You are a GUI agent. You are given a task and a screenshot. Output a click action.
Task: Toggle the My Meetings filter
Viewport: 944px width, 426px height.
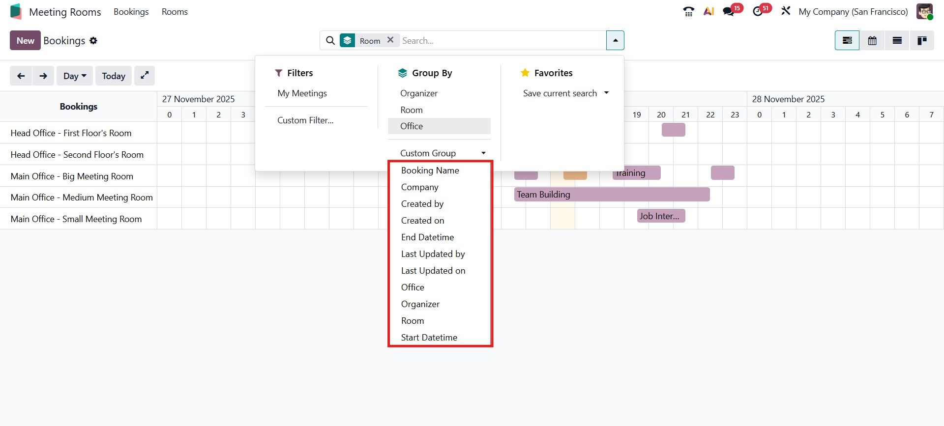pyautogui.click(x=302, y=93)
